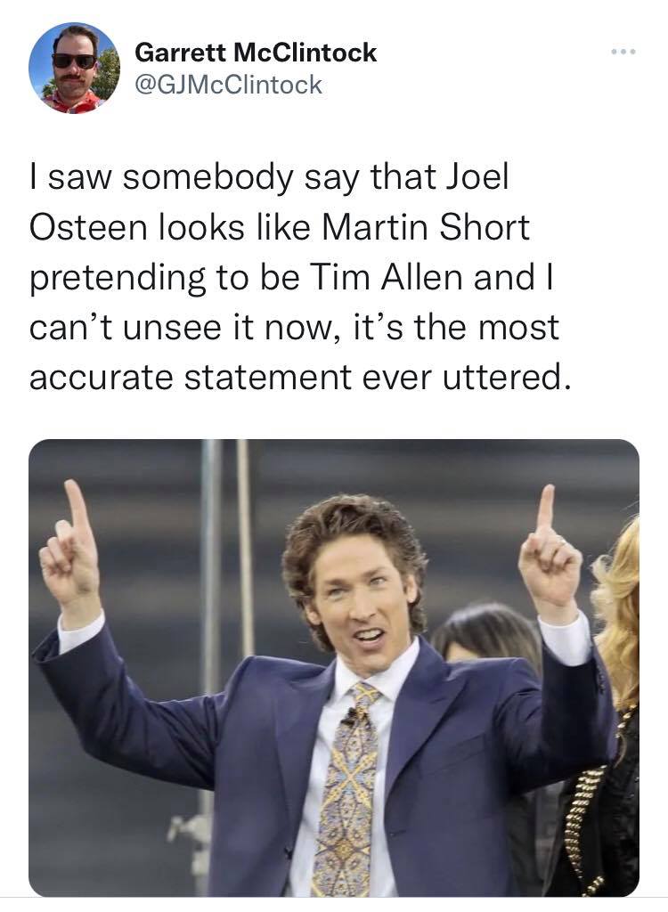This screenshot has width=668, height=912.
Task: Click the raised pointing hand on photo's left
Action: (x=70, y=552)
